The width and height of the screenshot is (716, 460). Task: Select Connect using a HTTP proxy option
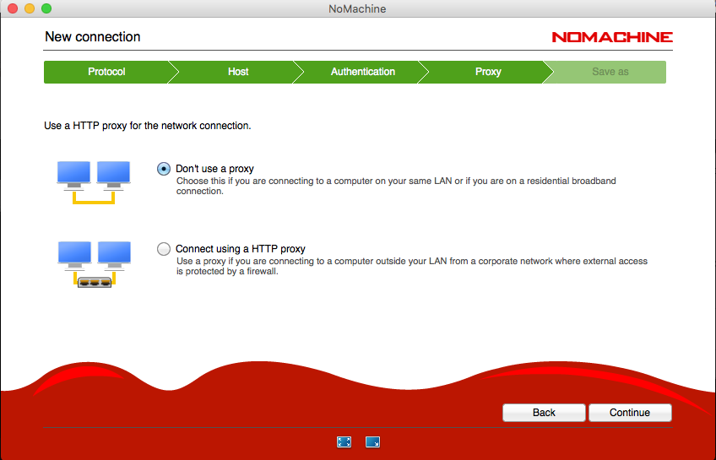point(164,249)
